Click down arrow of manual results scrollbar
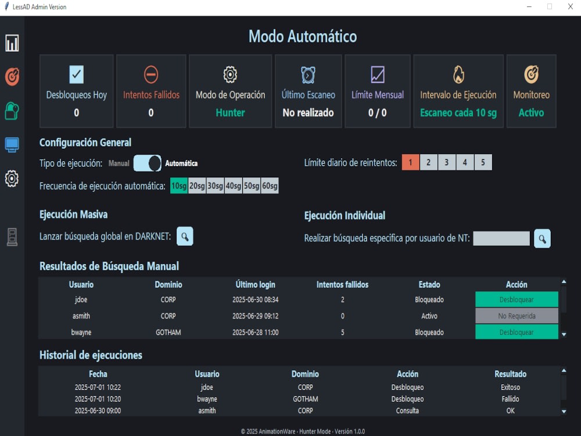The image size is (581, 436). (x=564, y=334)
